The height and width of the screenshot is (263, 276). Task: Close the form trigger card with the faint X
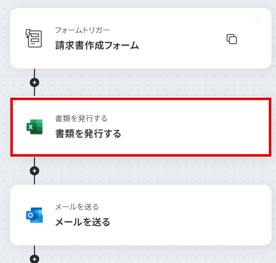(x=257, y=21)
